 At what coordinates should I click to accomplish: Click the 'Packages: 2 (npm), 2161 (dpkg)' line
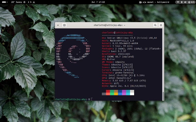pos(131,49)
